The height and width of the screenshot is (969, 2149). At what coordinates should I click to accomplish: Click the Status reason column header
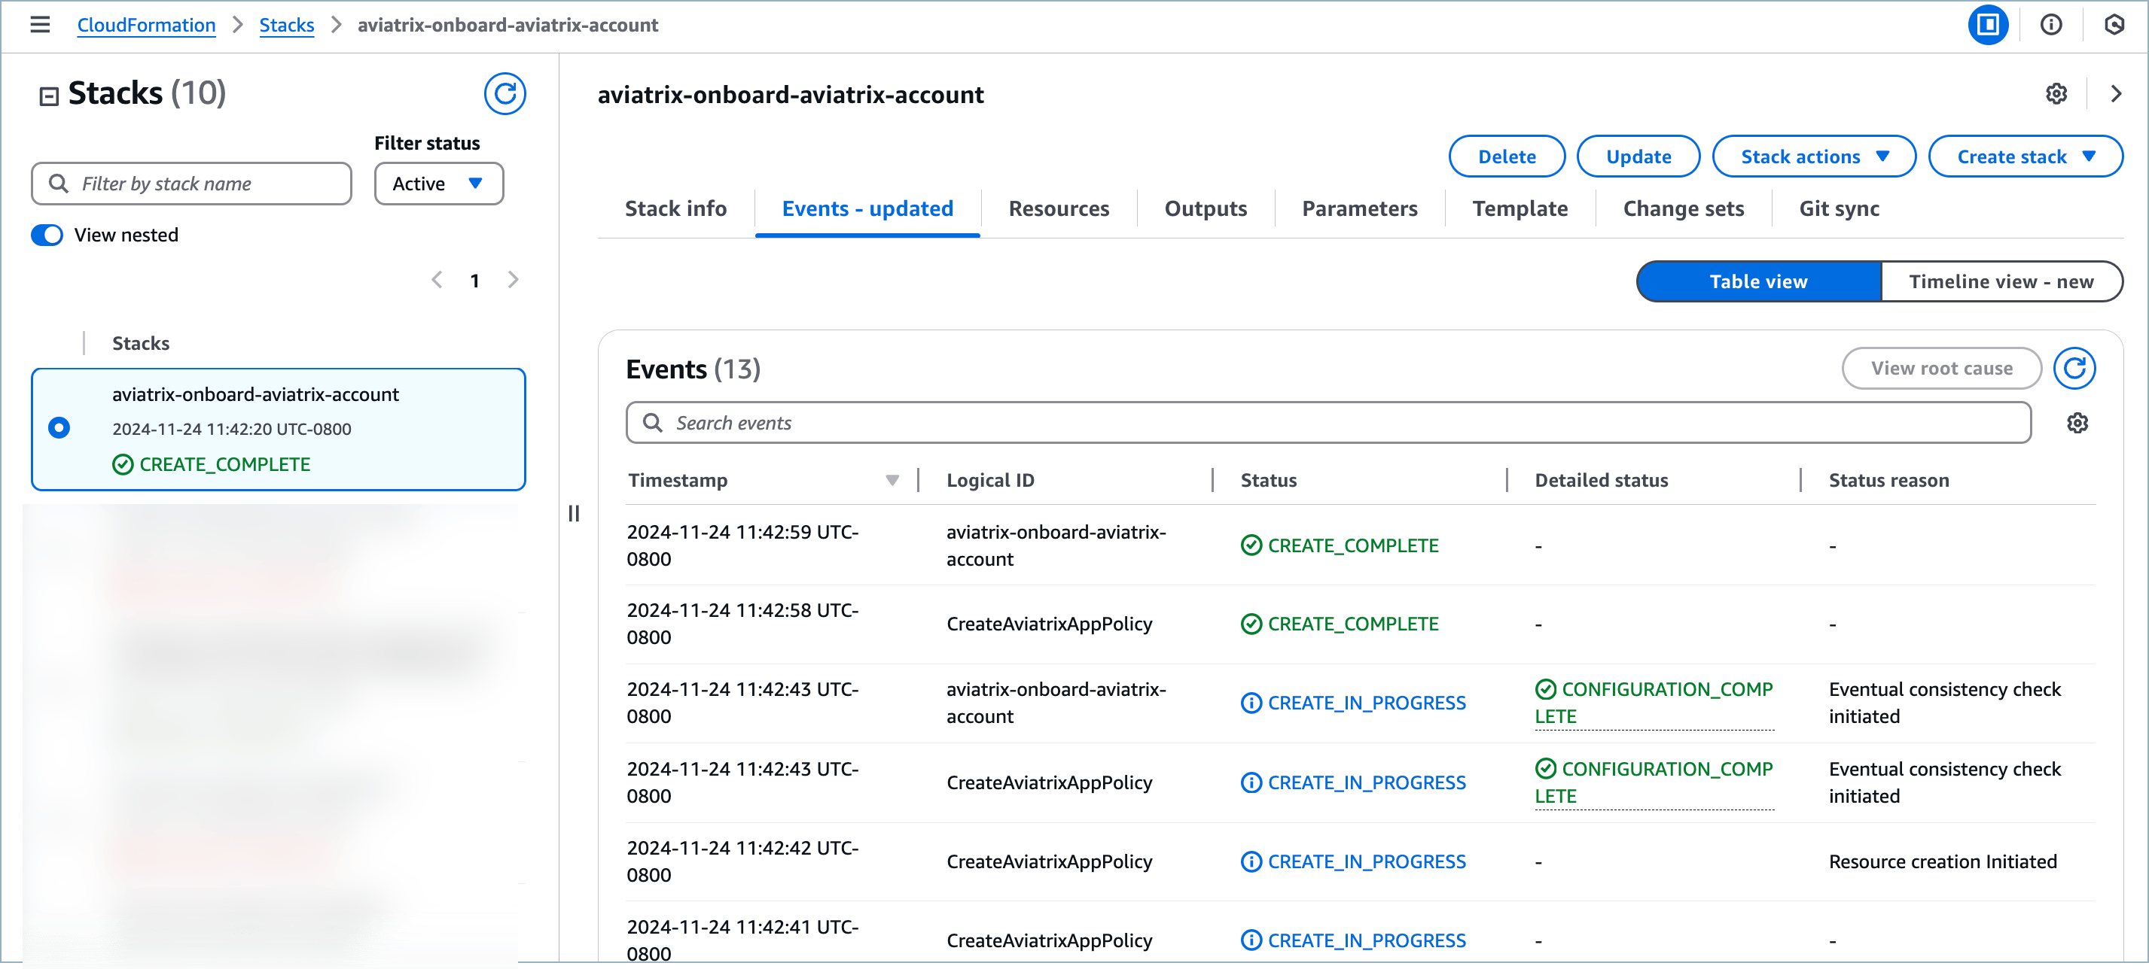[x=1888, y=481]
